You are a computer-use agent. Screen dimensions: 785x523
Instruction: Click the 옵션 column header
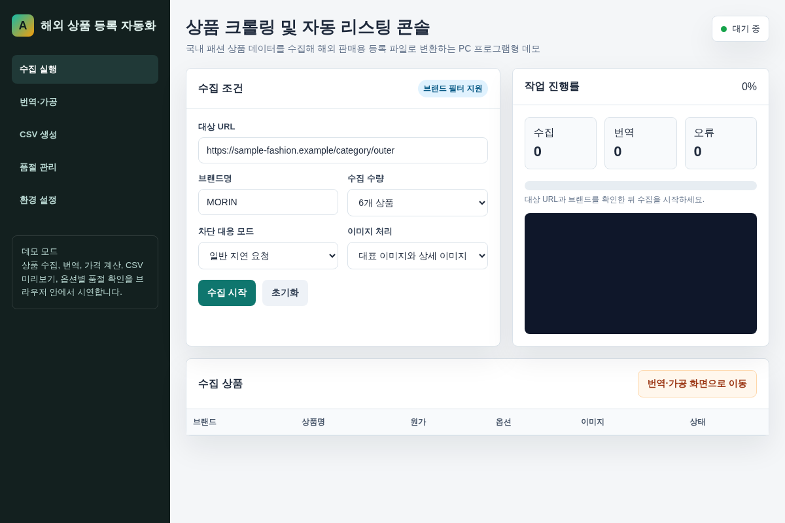click(x=504, y=422)
